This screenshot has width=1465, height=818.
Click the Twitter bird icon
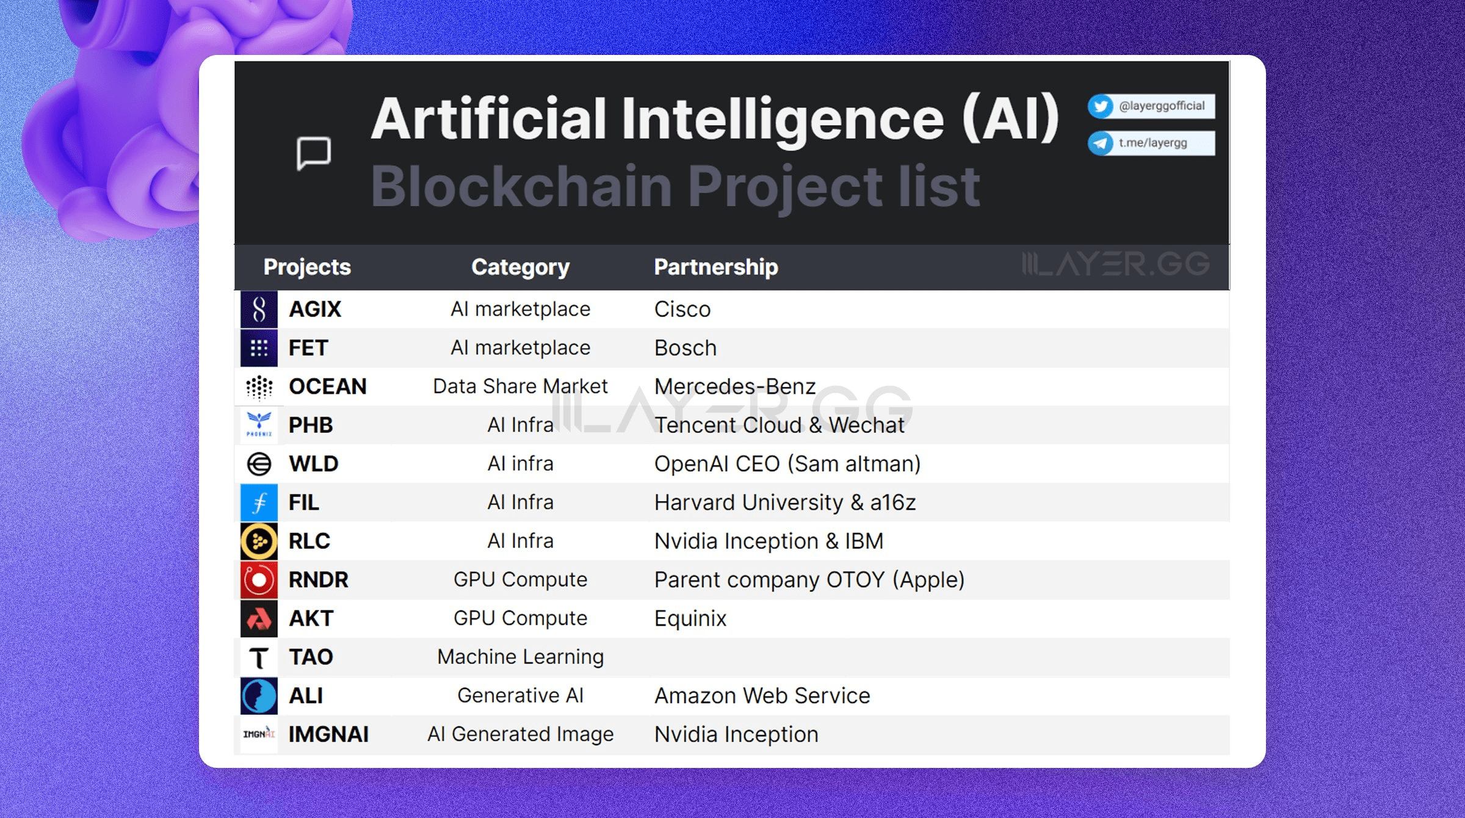pyautogui.click(x=1101, y=107)
